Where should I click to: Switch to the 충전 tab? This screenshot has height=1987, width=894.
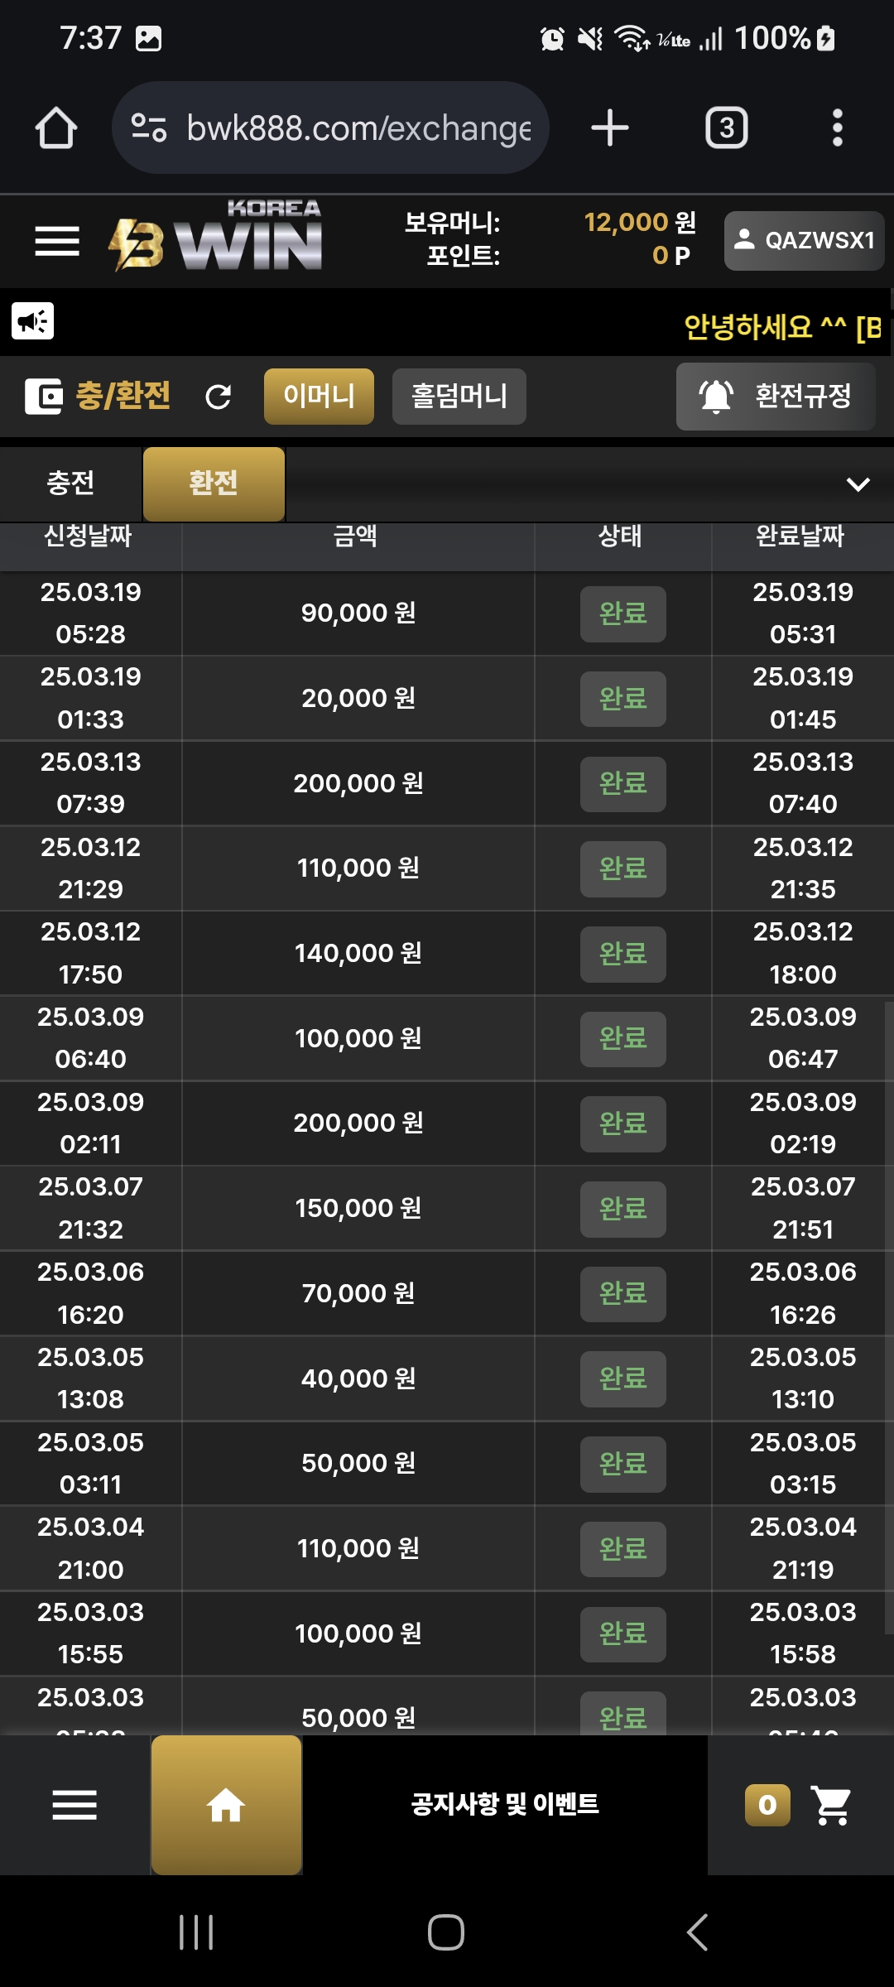70,484
